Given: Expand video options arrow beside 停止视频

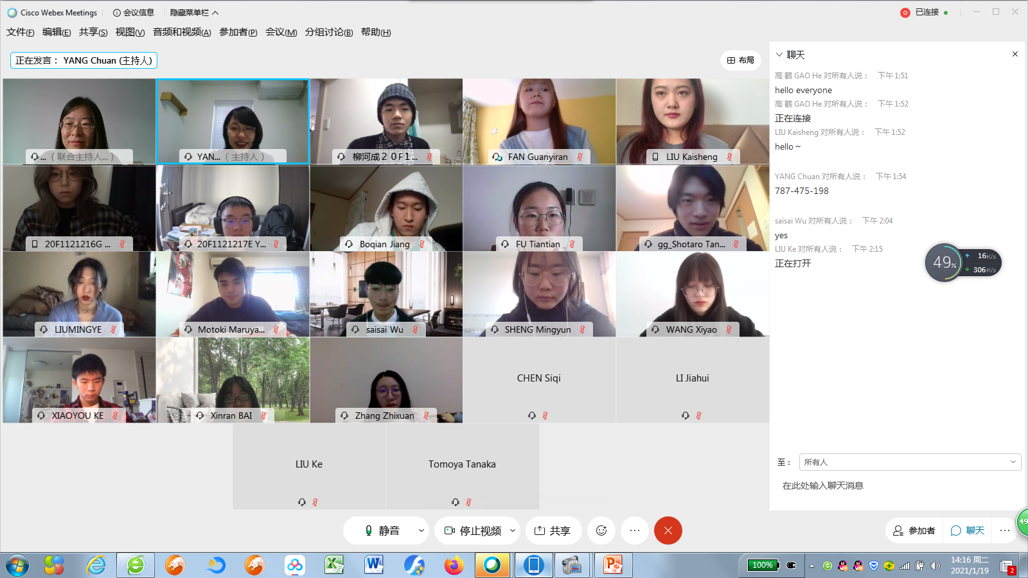Looking at the screenshot, I should (x=513, y=530).
